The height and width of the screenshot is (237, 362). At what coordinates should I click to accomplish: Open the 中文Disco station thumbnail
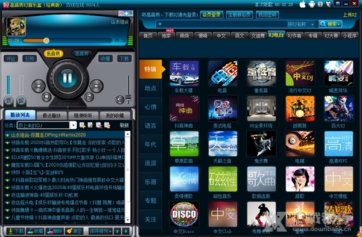pyautogui.click(x=184, y=214)
